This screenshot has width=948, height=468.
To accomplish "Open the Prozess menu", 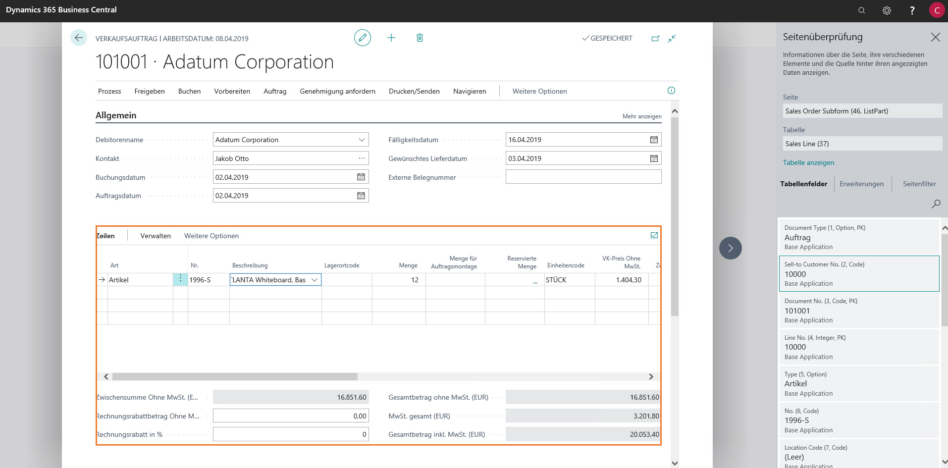I will click(x=109, y=91).
